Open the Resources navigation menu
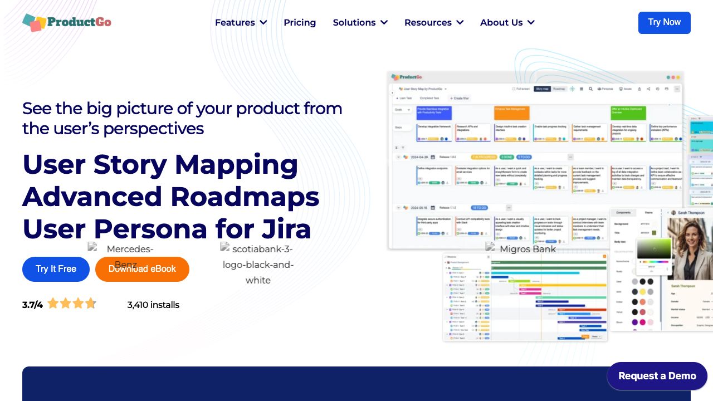 pos(433,22)
